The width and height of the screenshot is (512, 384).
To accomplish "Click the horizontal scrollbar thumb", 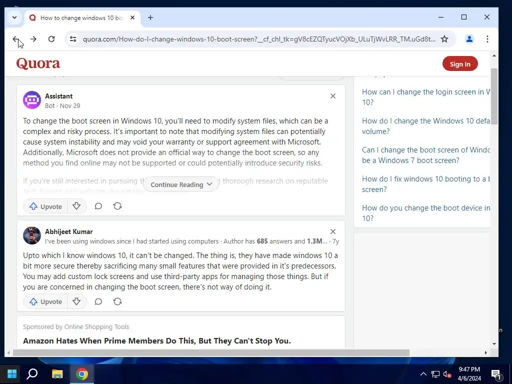I will pos(211,352).
